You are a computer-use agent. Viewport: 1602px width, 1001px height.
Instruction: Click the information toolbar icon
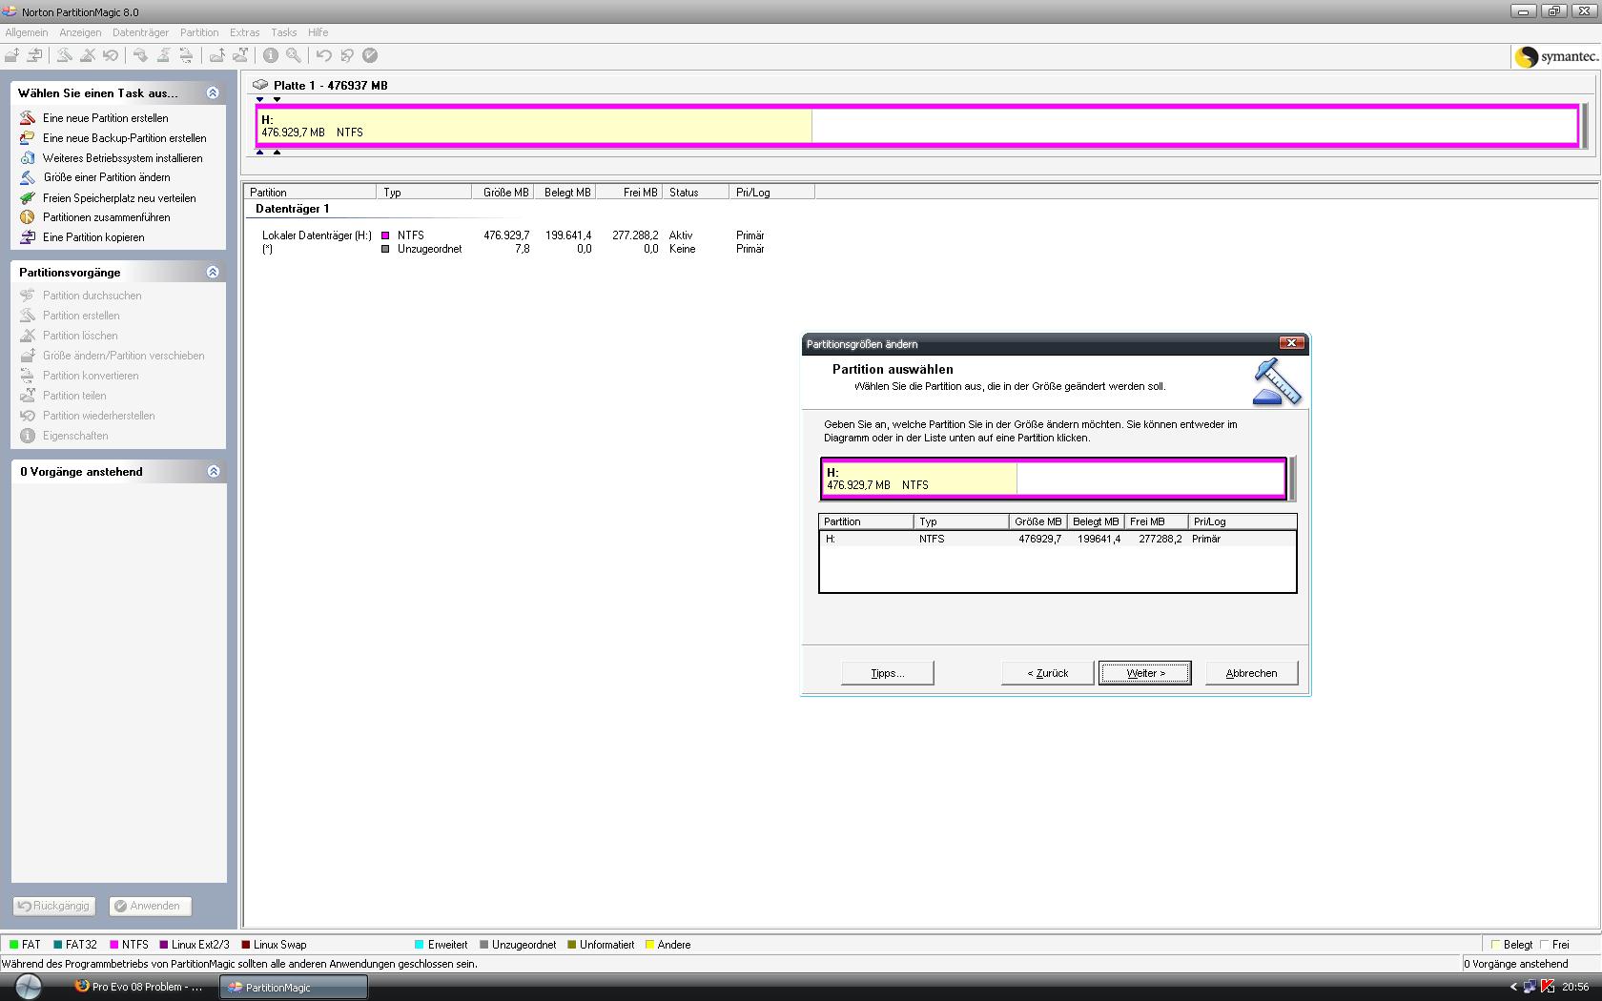271,55
